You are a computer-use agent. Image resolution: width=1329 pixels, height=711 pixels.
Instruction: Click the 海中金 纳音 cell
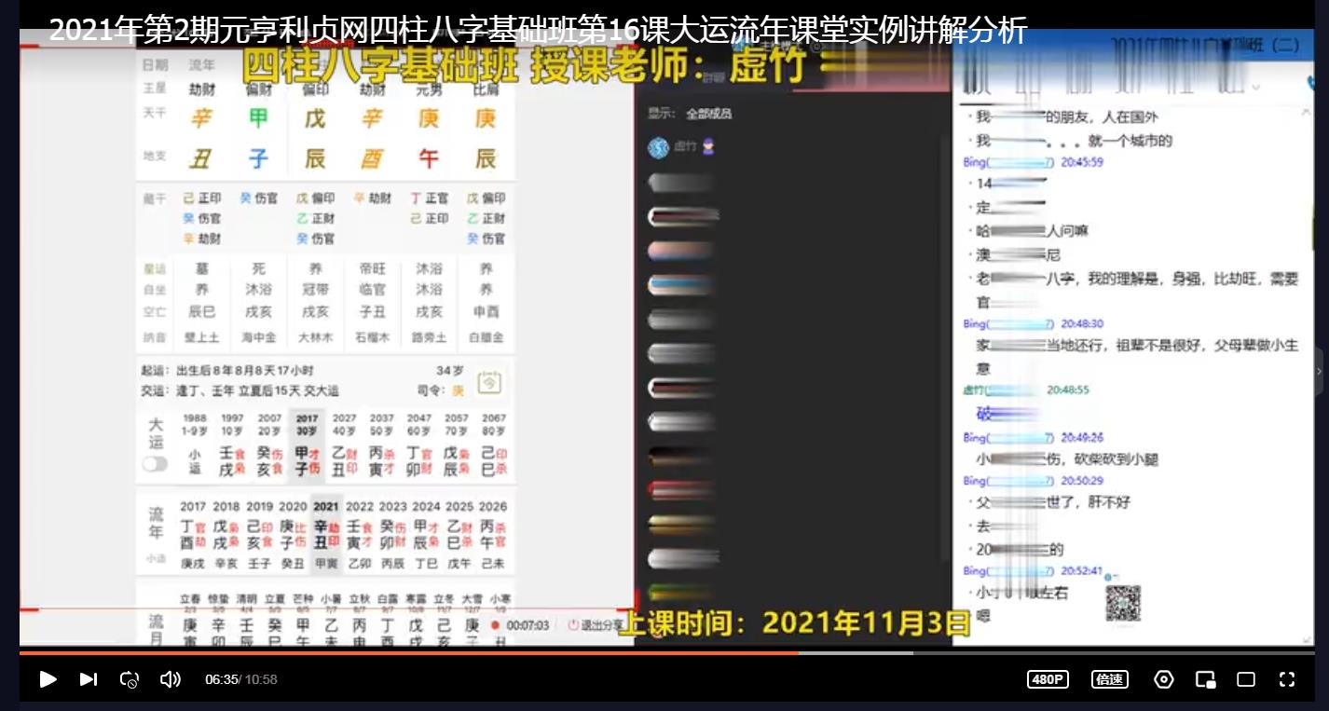(x=258, y=336)
